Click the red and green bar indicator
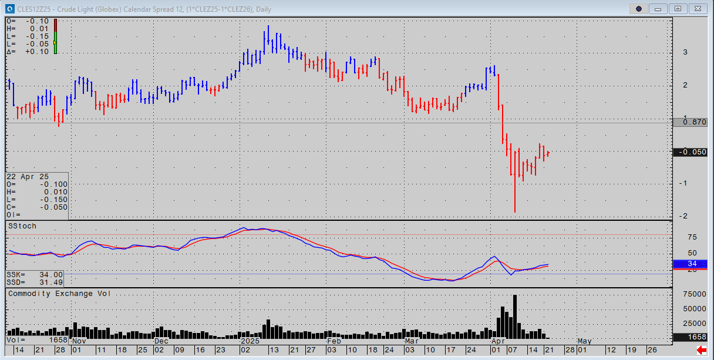Viewport: 714px width, 360px height. point(55,36)
